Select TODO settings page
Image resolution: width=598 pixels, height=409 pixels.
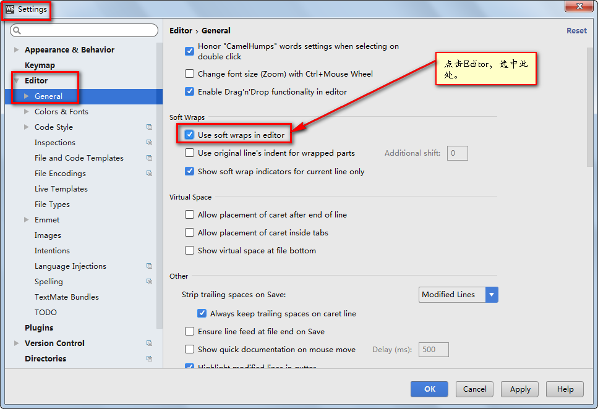[46, 312]
